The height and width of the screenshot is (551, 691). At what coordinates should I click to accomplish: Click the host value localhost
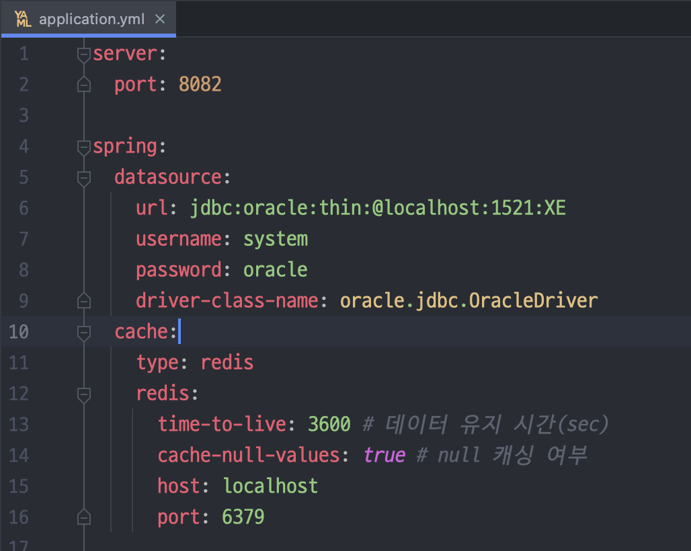[270, 486]
